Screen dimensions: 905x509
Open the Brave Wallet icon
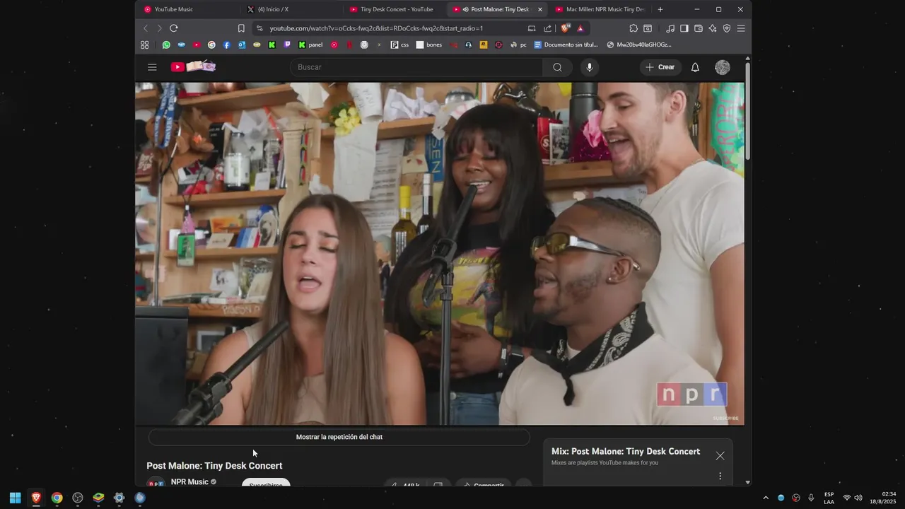point(699,28)
